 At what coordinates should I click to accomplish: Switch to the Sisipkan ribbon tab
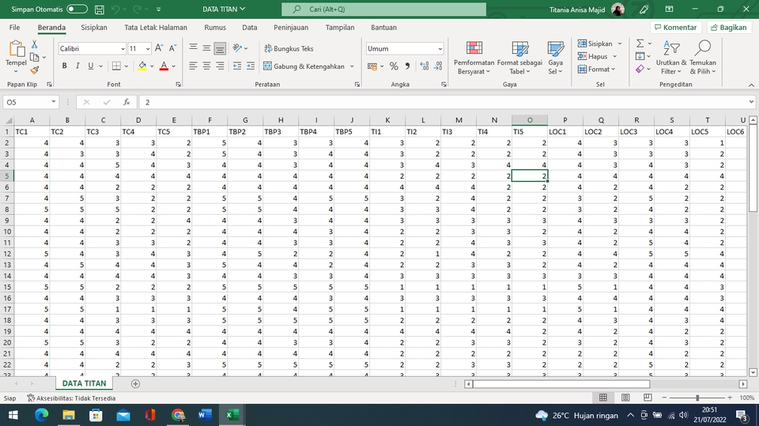pos(94,28)
